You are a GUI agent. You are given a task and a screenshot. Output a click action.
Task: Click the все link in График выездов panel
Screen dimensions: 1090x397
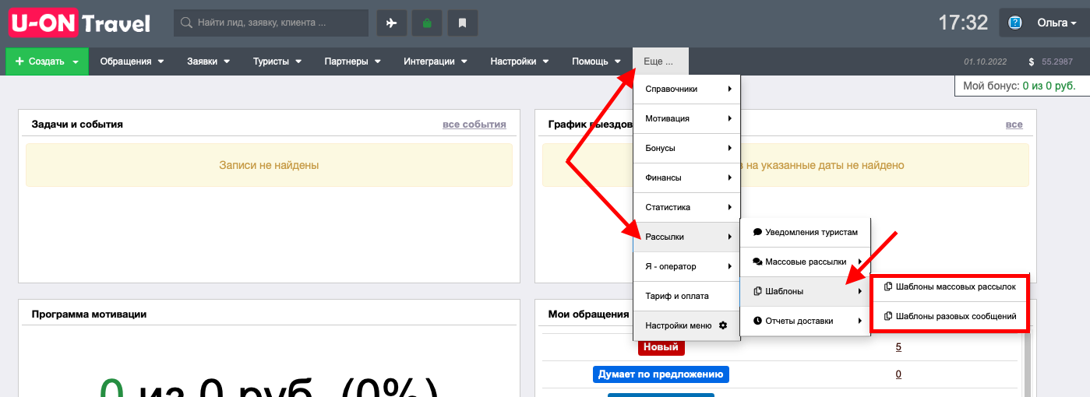tap(1014, 124)
